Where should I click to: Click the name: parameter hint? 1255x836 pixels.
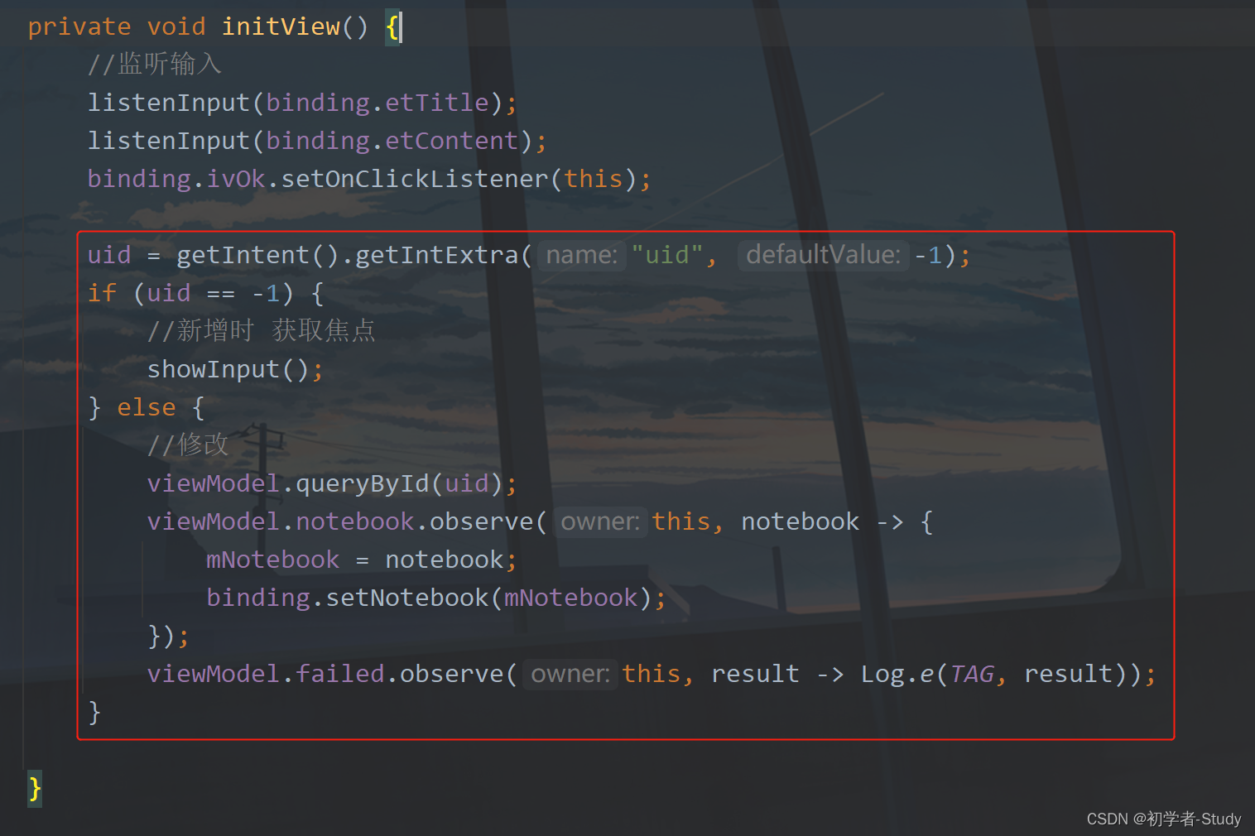click(582, 255)
